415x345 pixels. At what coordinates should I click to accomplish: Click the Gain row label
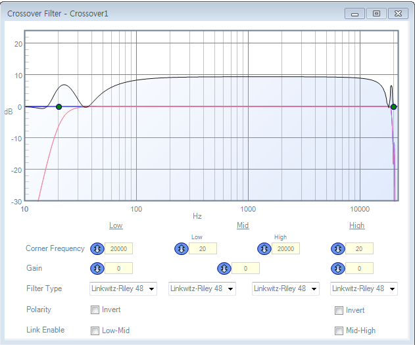(x=34, y=268)
